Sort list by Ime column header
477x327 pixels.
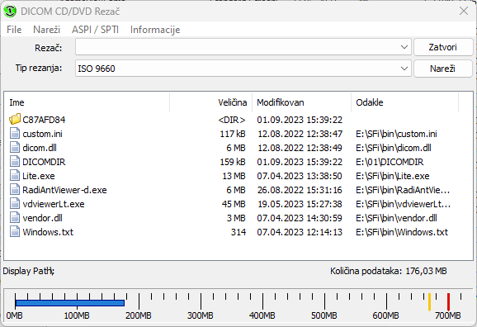[87, 102]
